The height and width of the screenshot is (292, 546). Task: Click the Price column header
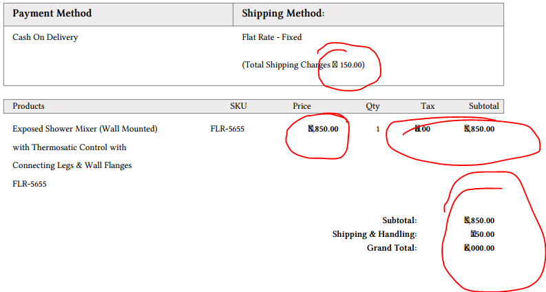(302, 106)
